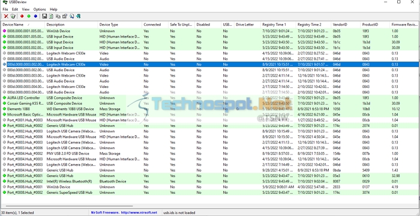Click the properties toolbar icon
420x216 pixels.
pos(65,16)
